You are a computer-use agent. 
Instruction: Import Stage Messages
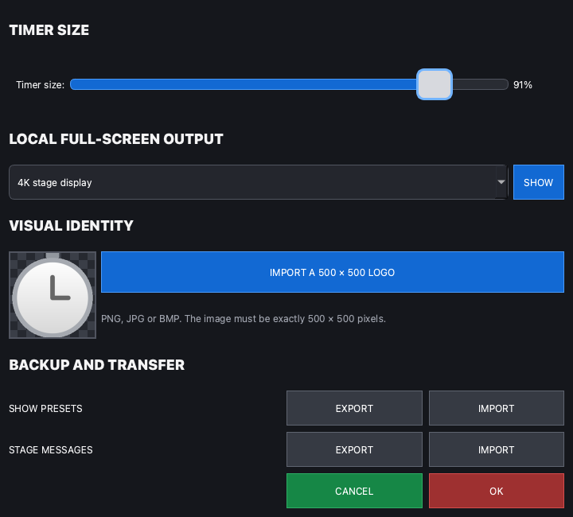[x=497, y=449]
